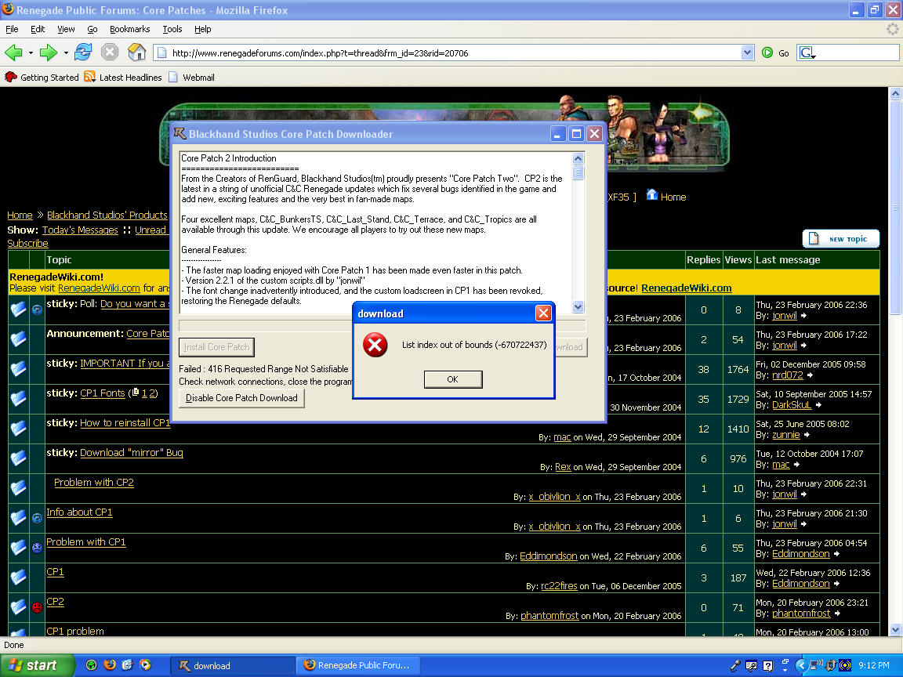
Task: Click the Firefox Reload page icon
Action: (x=83, y=52)
